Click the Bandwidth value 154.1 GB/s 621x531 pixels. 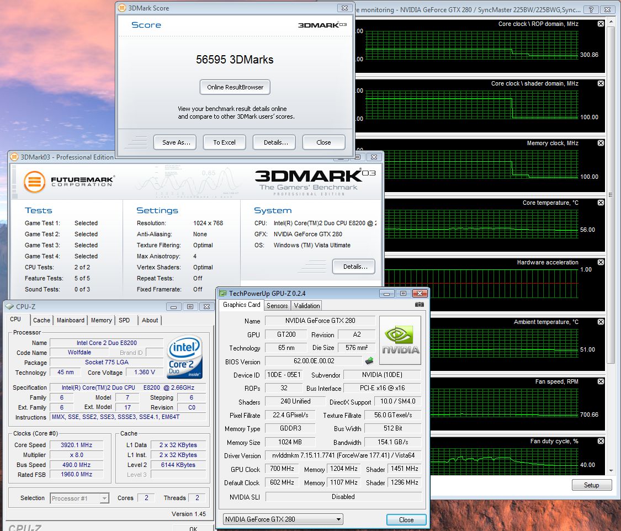(x=393, y=442)
